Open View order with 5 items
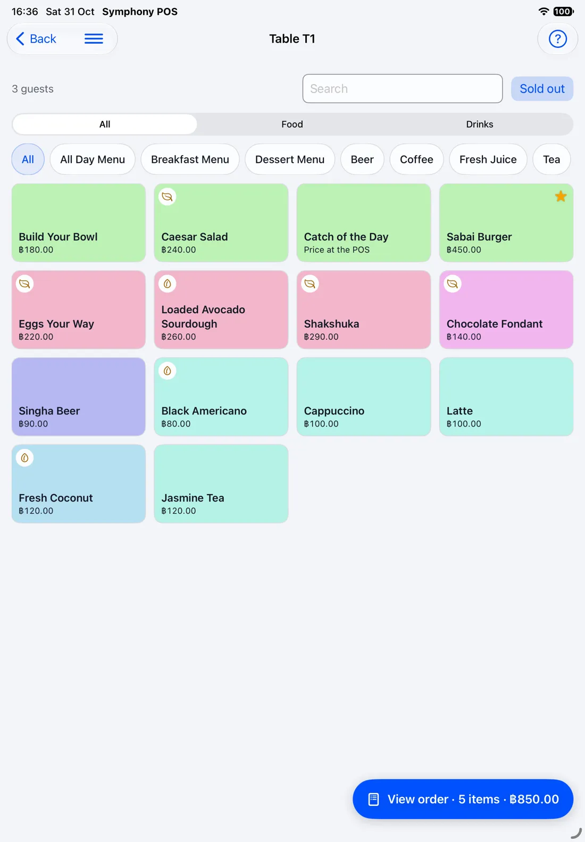 463,799
